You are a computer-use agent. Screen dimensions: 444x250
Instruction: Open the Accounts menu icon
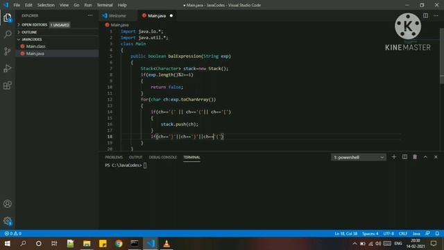click(8, 203)
